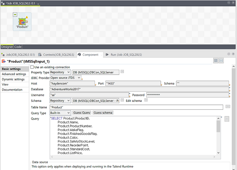Click the Query vertical scrollbar thumb

[x=218, y=126]
